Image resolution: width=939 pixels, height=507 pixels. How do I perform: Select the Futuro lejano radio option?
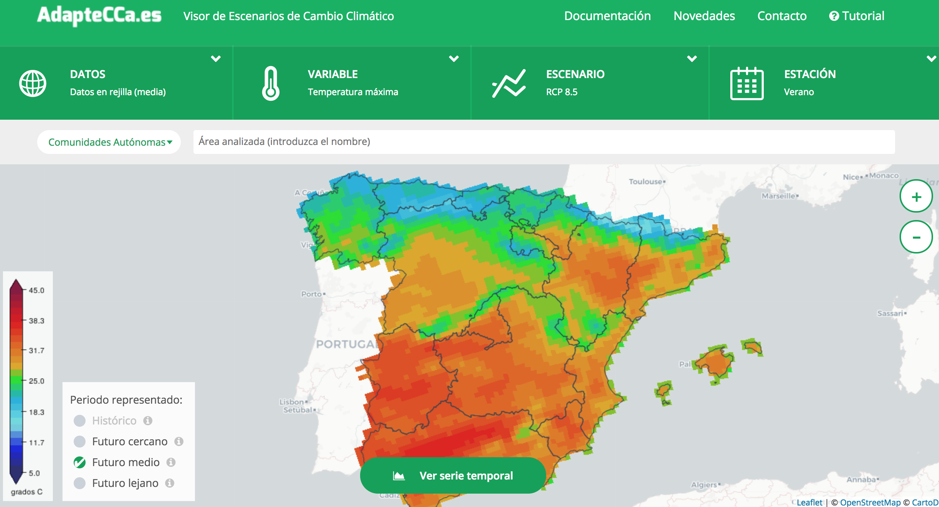click(x=80, y=483)
